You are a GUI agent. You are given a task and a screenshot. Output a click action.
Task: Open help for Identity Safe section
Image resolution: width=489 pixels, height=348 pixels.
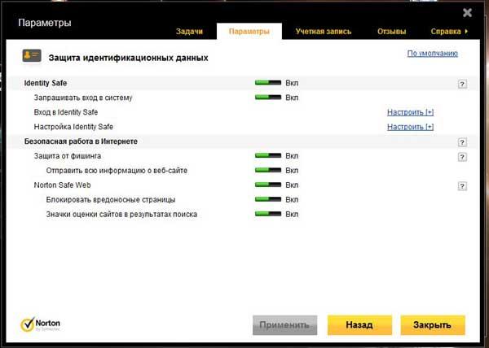(462, 84)
